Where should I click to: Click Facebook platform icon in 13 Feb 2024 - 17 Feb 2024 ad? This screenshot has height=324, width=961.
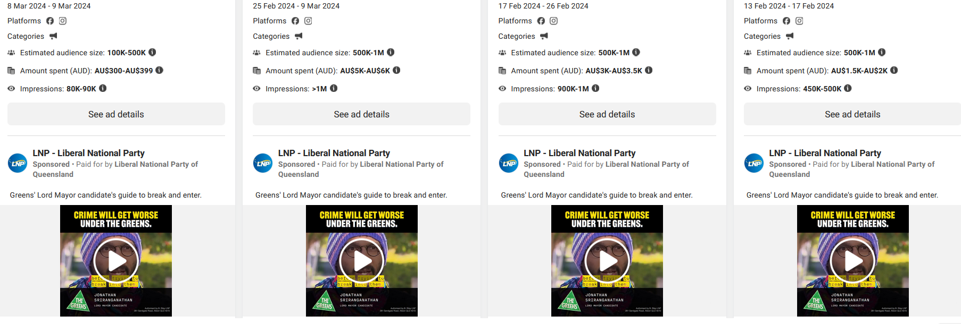point(786,21)
